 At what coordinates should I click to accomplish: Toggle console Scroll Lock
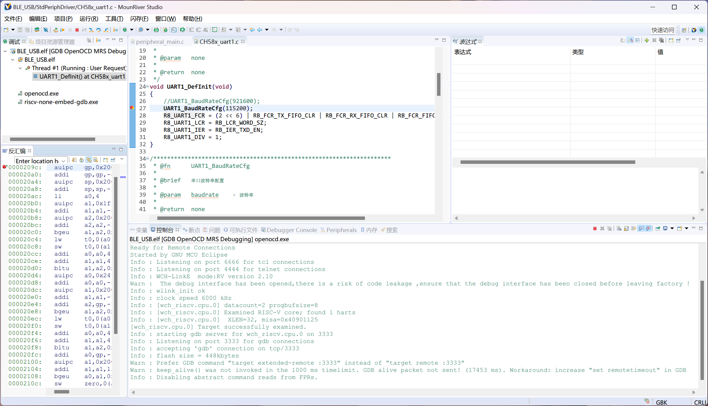point(626,228)
